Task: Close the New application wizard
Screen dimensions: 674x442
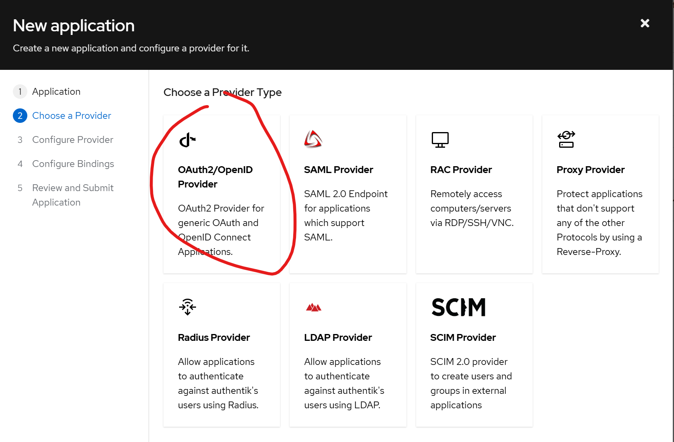Action: point(645,23)
